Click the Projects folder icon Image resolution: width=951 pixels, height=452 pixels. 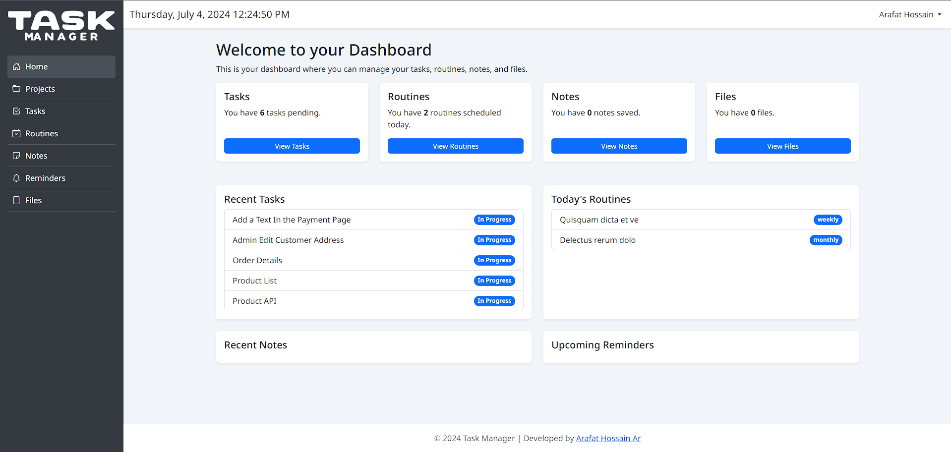16,89
